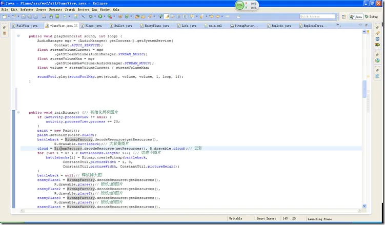The image size is (385, 225).
Task: Click the Save All toolbar icon
Action: [x=29, y=16]
